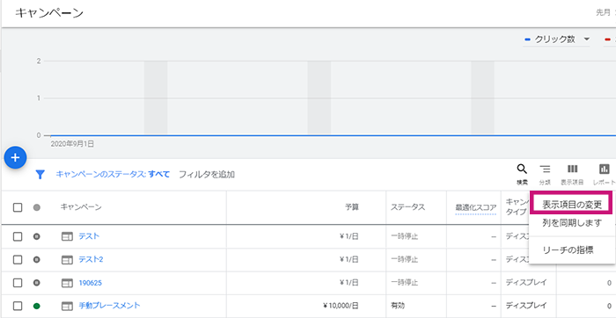Sort by the 予算 column header
Screen dimensions: 616x318
tap(352, 207)
